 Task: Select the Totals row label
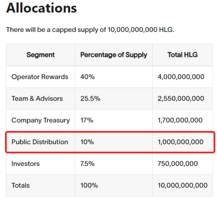pyautogui.click(x=20, y=185)
